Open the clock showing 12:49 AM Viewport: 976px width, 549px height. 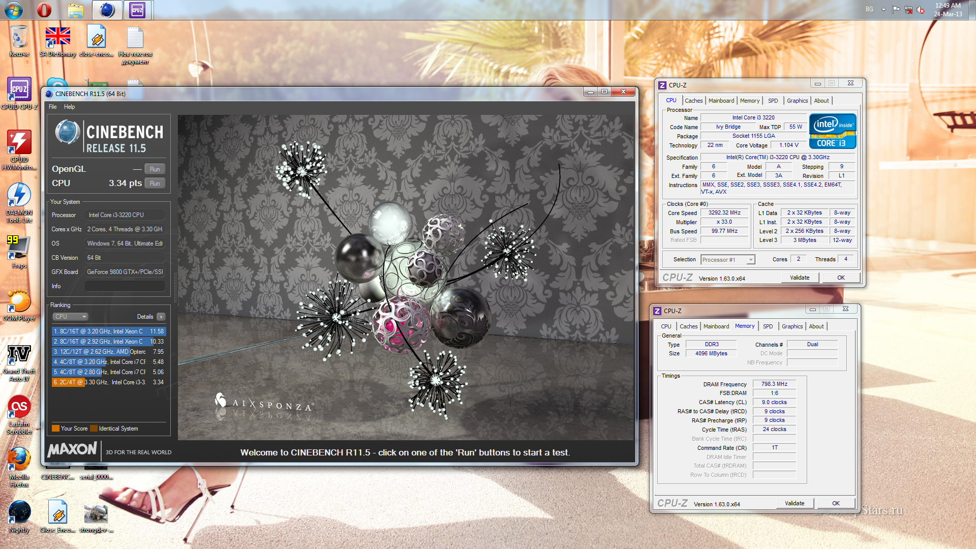948,10
